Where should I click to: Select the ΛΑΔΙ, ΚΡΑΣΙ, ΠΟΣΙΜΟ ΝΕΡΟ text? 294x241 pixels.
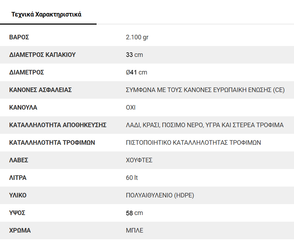pos(165,125)
